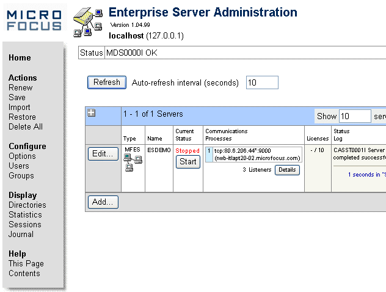
Task: Open Options under Configure
Action: click(x=22, y=156)
